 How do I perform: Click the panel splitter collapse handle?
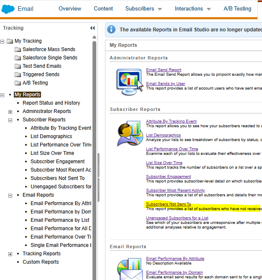98,177
